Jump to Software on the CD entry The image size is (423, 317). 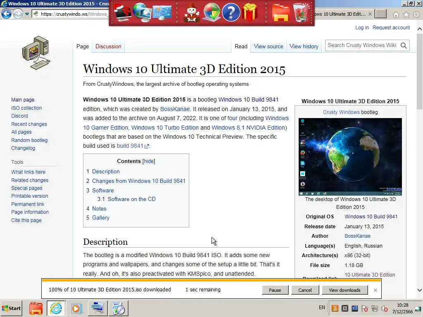(x=132, y=199)
